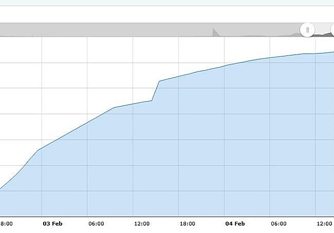Click the 12:00 label preceding 18:00
This screenshot has height=233, width=334.
point(142,223)
